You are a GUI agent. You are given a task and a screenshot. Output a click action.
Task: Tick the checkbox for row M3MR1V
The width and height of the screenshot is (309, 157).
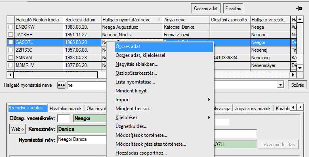click(11, 65)
